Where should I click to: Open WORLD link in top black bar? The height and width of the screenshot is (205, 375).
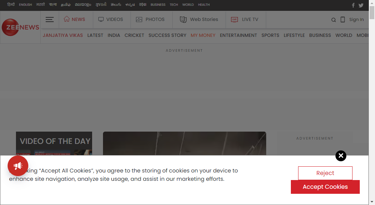point(188,5)
